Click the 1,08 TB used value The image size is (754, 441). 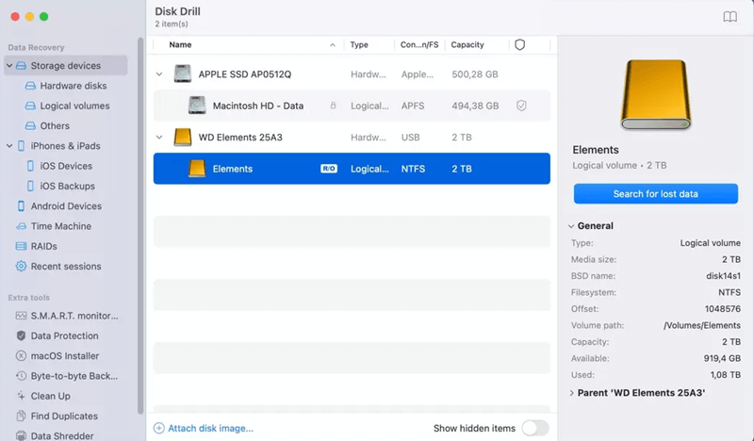tap(725, 375)
